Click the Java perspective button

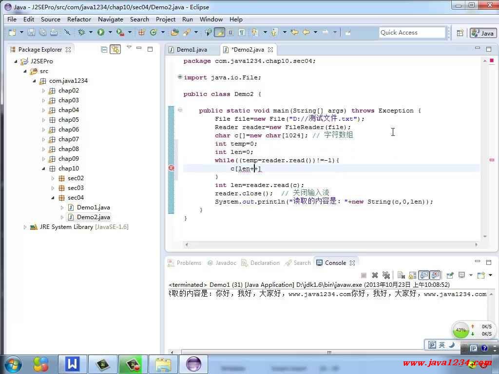click(483, 33)
